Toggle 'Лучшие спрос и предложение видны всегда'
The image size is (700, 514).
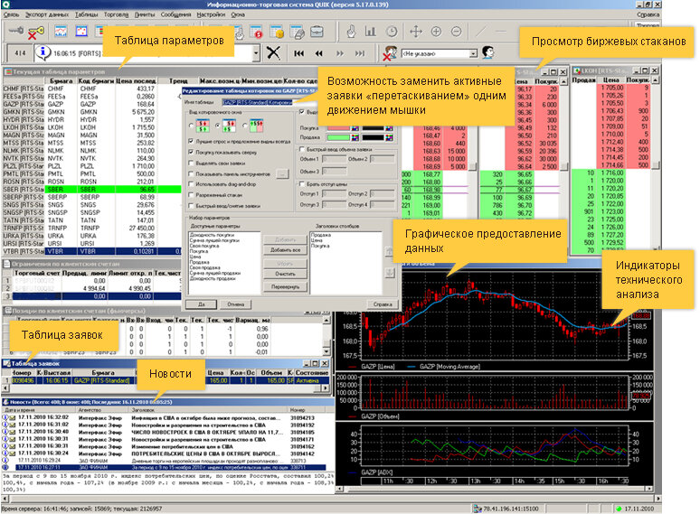[x=191, y=141]
